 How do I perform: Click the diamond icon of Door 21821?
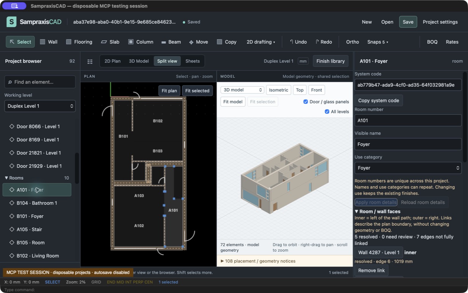tap(12, 153)
